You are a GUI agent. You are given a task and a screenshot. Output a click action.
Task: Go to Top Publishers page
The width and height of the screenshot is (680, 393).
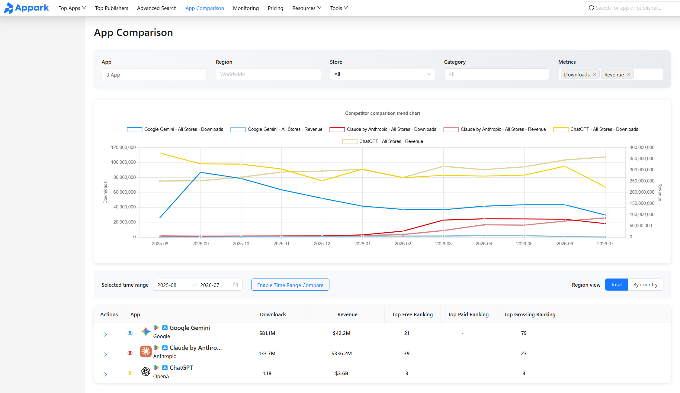[x=112, y=8]
